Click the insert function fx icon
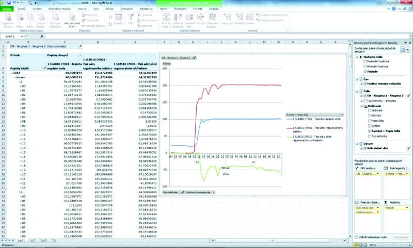 42,36
